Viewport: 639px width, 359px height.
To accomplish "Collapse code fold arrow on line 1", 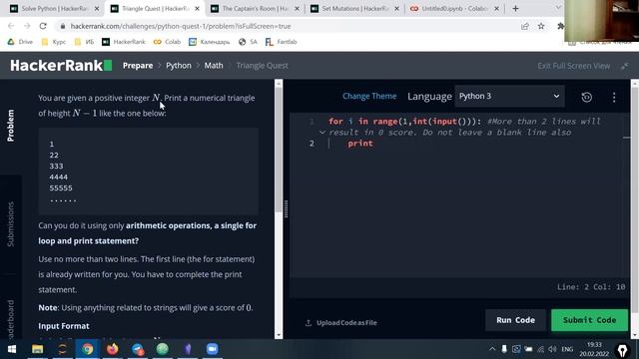I will [x=321, y=133].
